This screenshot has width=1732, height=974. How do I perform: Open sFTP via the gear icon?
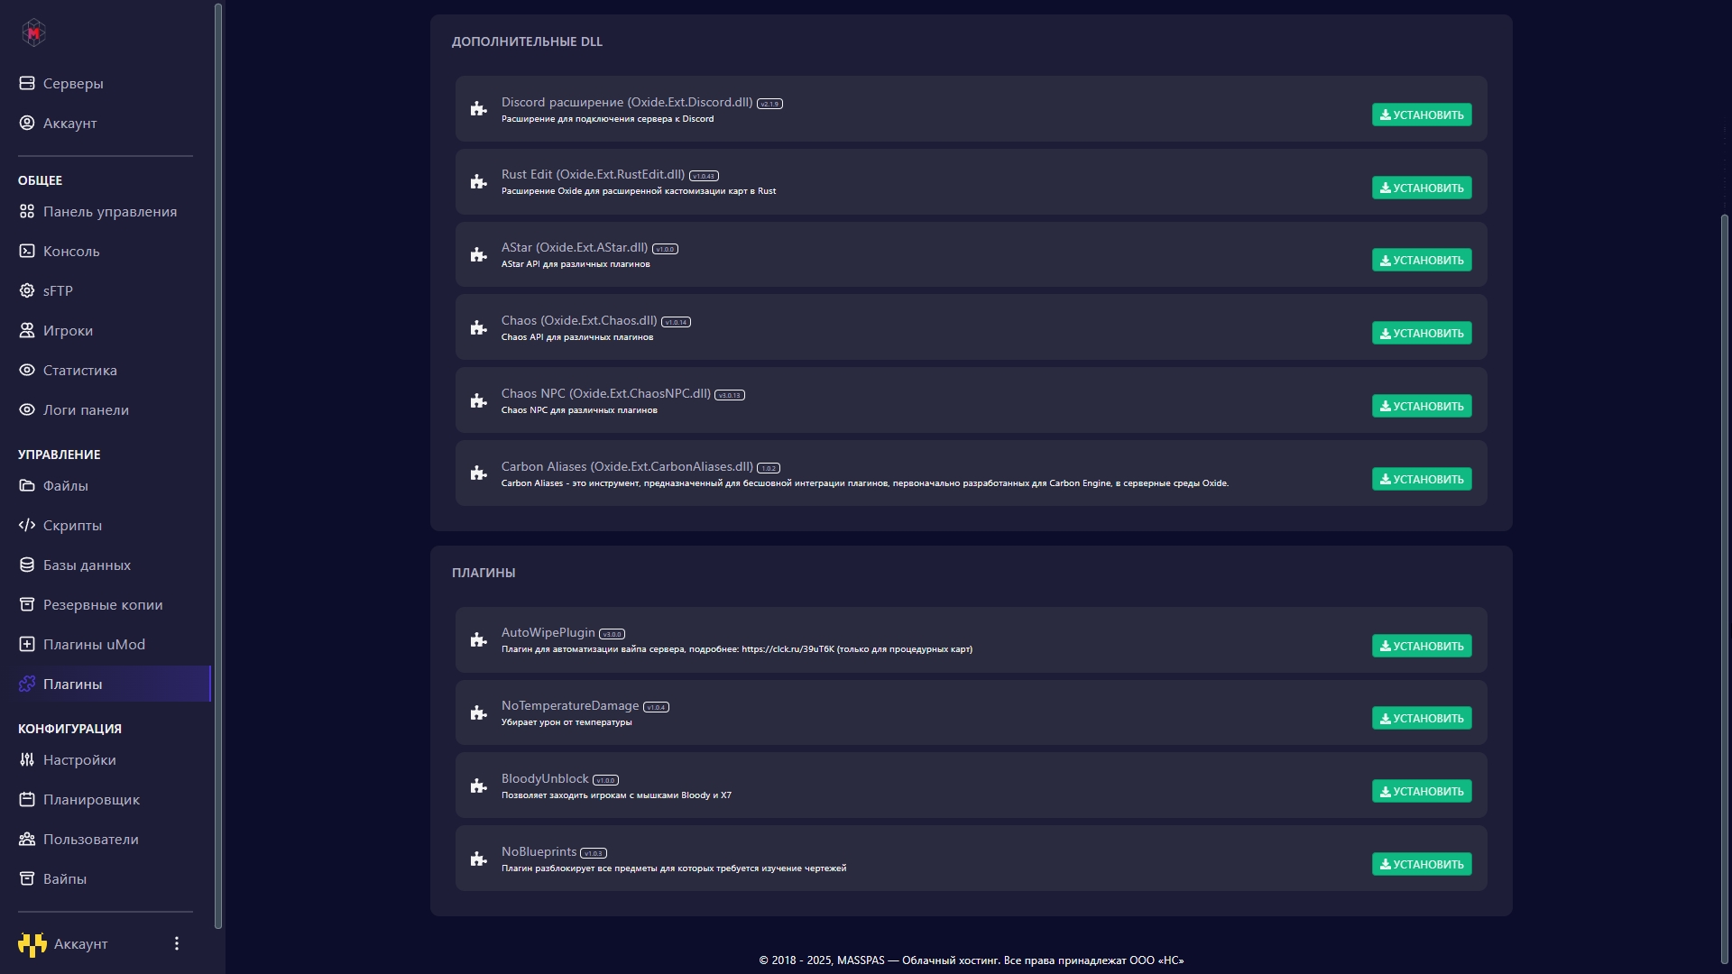coord(26,290)
